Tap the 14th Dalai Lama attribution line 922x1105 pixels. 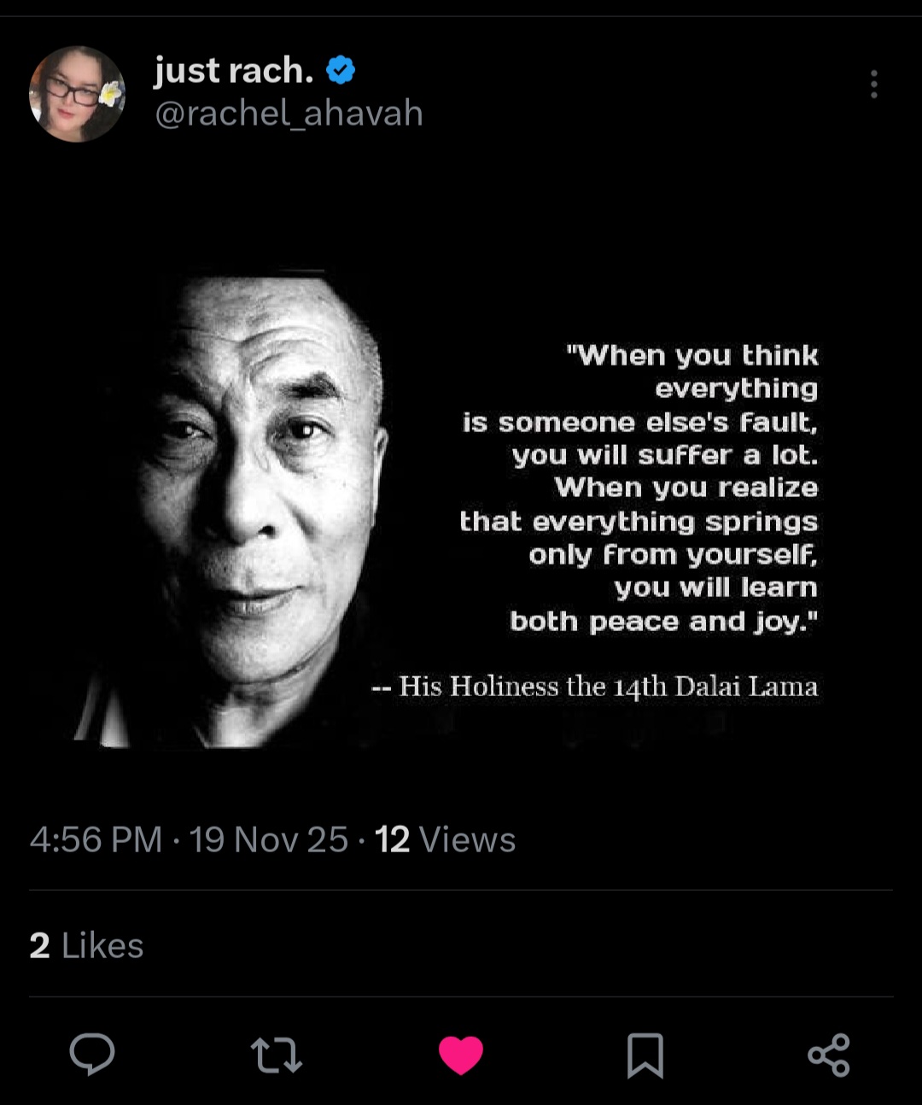tap(595, 687)
